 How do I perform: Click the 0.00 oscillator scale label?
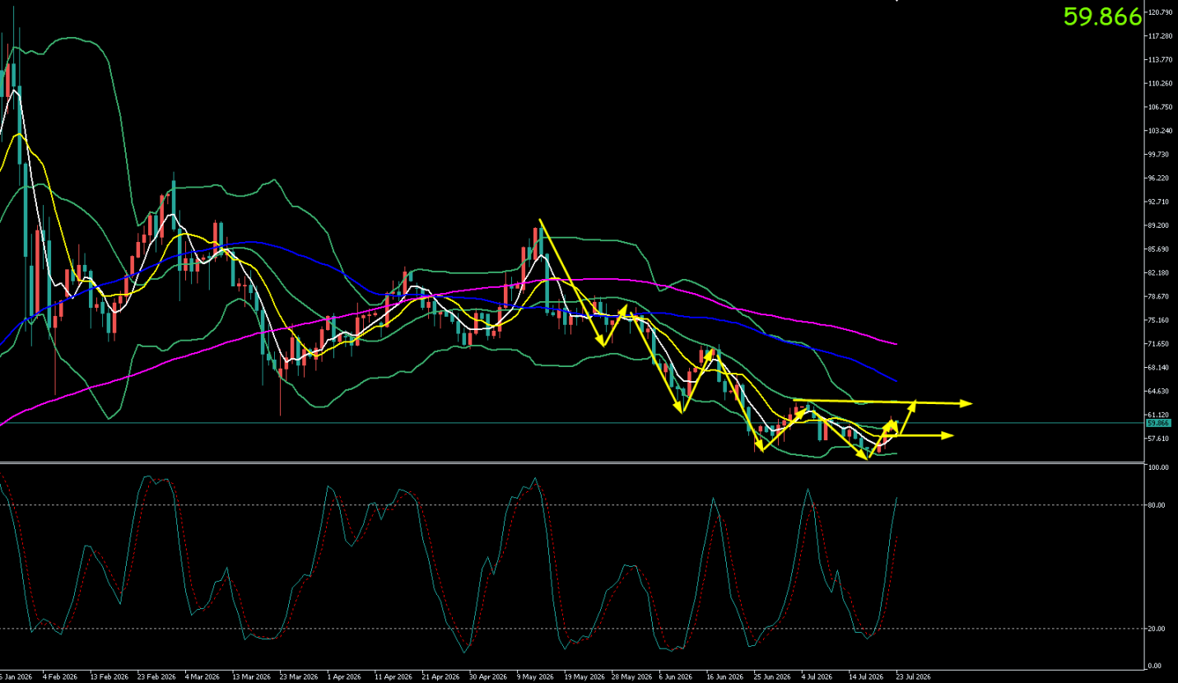point(1156,666)
